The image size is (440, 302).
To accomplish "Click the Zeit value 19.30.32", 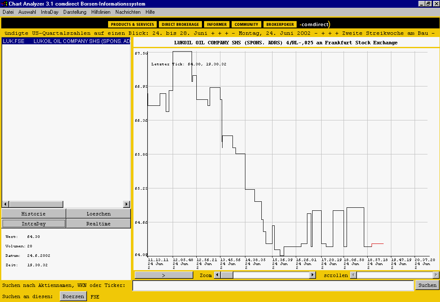I will [x=37, y=265].
